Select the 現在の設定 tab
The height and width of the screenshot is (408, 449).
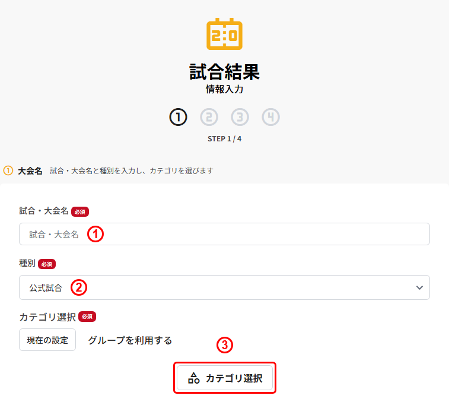(x=47, y=340)
